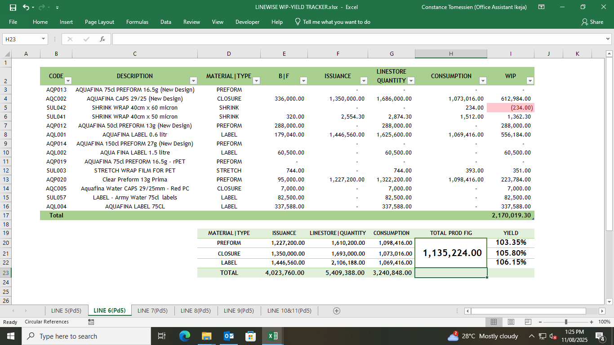The height and width of the screenshot is (345, 614).
Task: Select Page Layout view icon in status bar
Action: point(511,322)
